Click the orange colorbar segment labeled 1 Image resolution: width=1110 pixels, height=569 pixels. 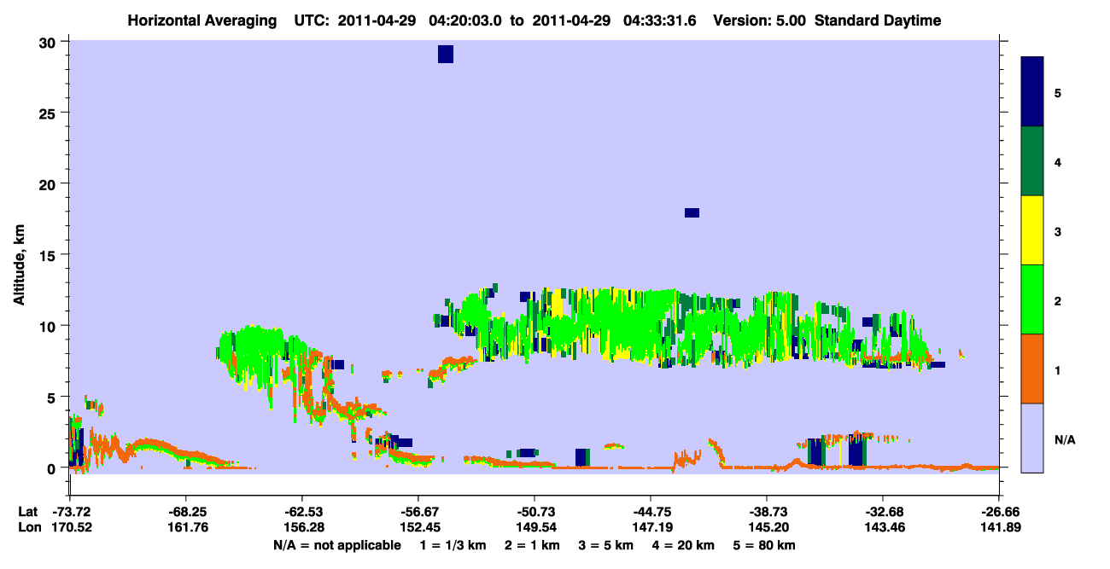coord(1032,369)
